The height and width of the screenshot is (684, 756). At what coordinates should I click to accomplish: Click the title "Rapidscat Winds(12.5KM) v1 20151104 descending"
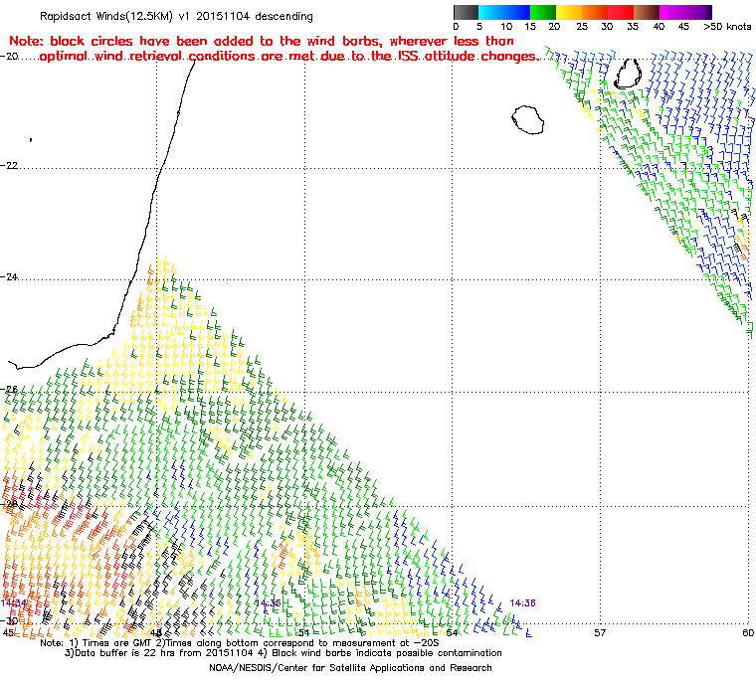[176, 16]
